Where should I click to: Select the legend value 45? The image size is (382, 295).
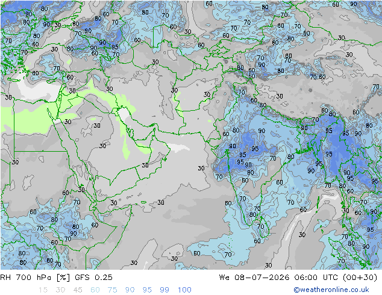(x=78, y=290)
